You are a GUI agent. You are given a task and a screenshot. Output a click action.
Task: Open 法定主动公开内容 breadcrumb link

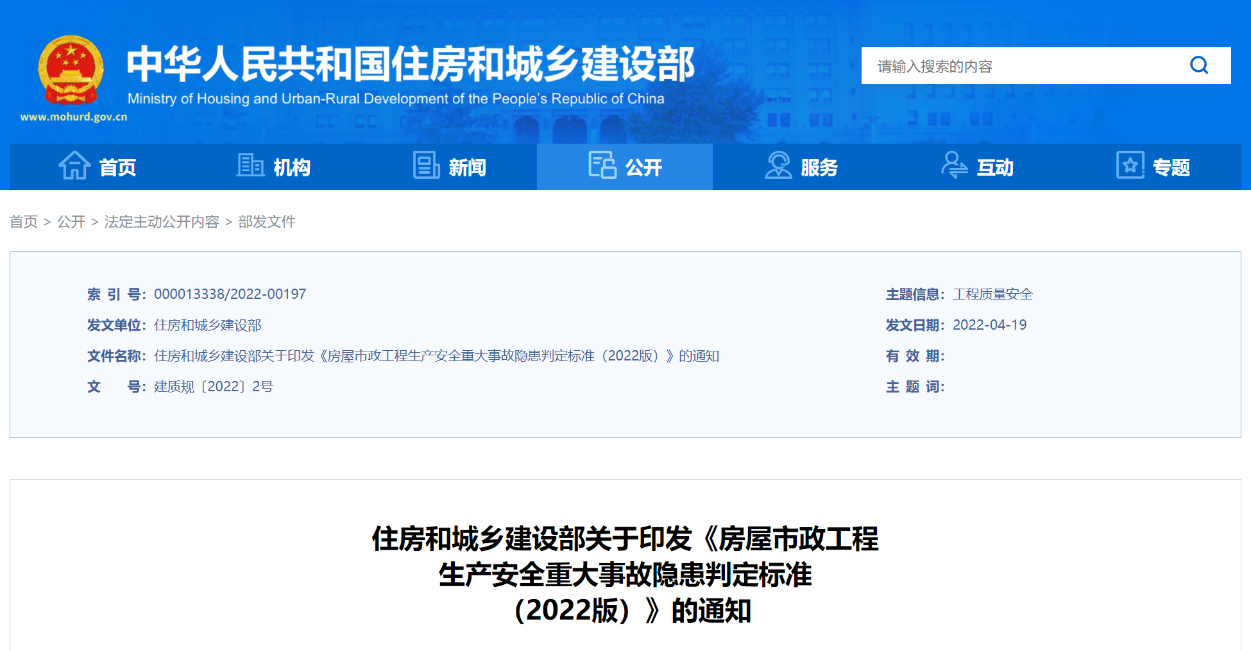[162, 222]
